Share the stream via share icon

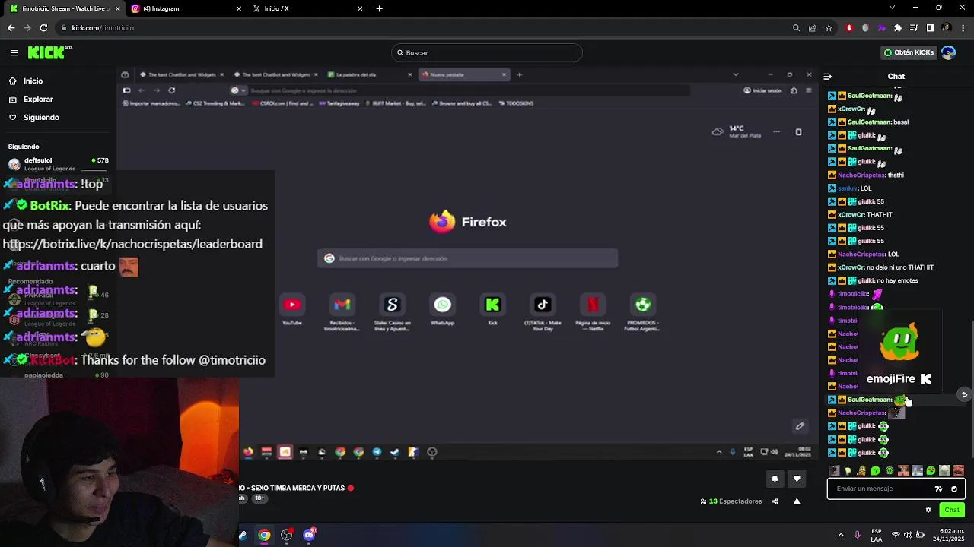point(775,501)
